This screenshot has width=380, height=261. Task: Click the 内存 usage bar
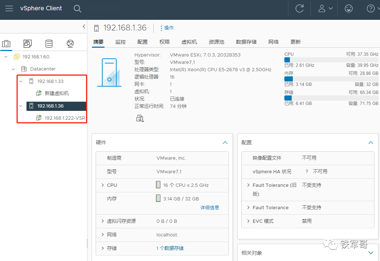331,79
